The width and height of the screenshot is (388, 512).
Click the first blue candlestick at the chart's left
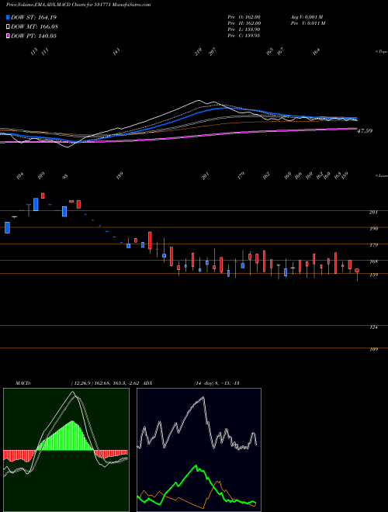click(7, 227)
